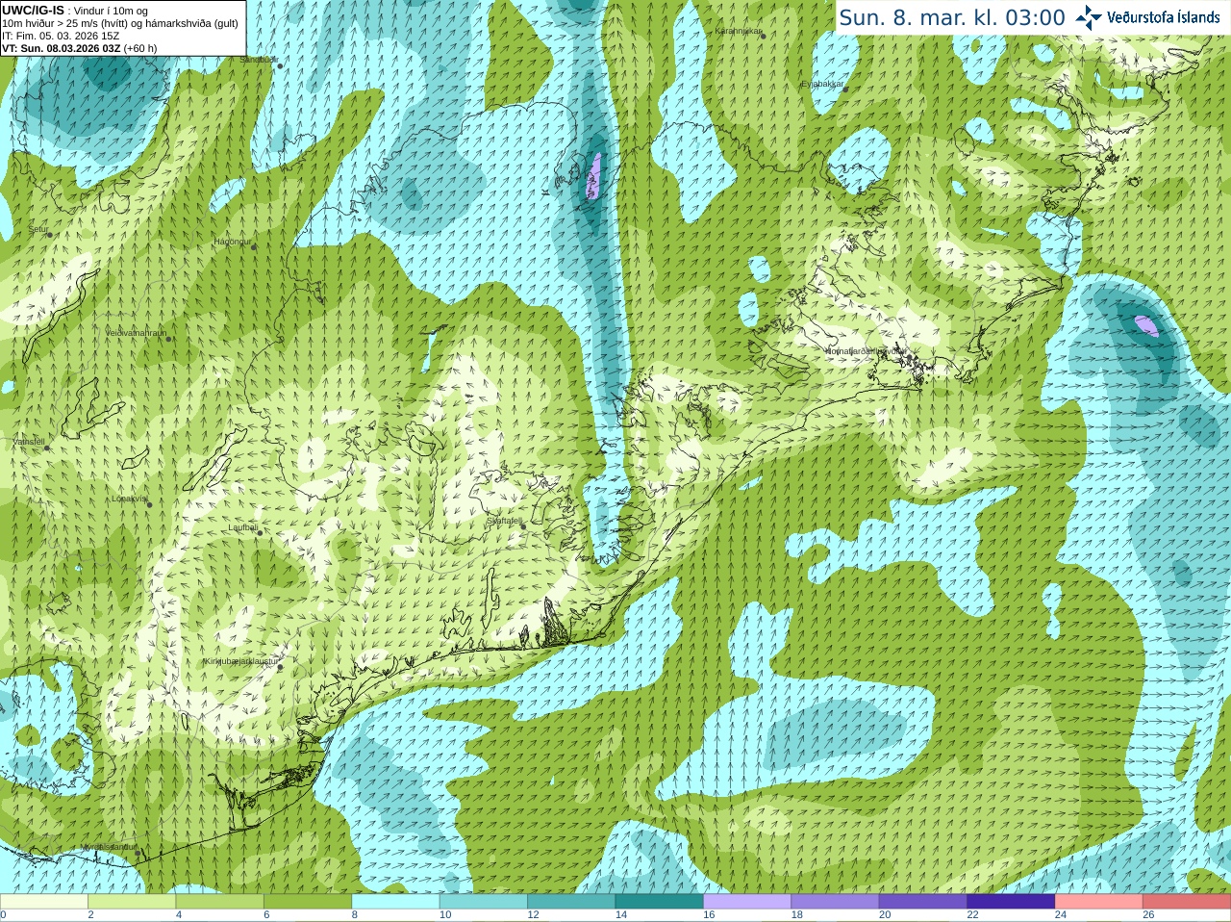
Task: Select the 20–22 m/s legend swatch
Action: pyautogui.click(x=923, y=902)
